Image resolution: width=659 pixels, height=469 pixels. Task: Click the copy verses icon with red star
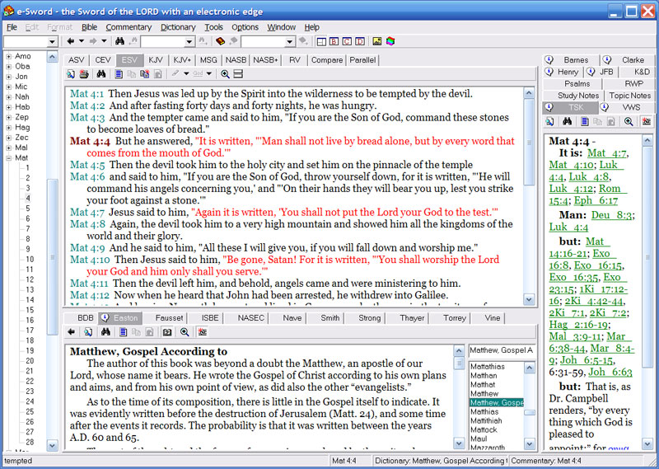point(145,74)
